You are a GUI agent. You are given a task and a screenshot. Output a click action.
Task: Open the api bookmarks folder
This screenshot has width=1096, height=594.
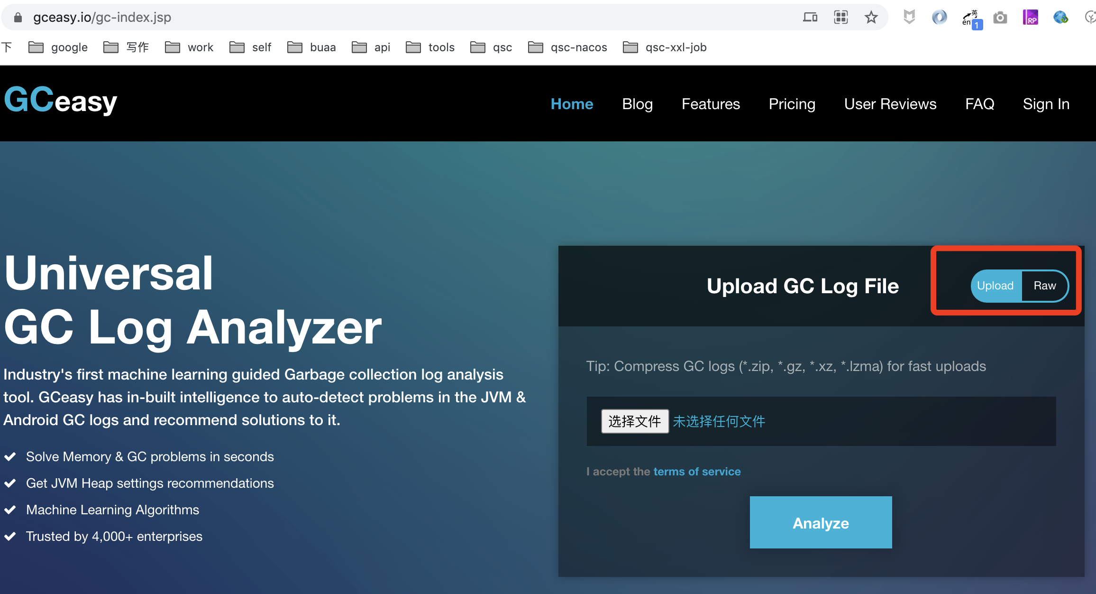point(371,47)
